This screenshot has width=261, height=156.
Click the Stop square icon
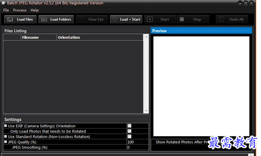pos(182,19)
